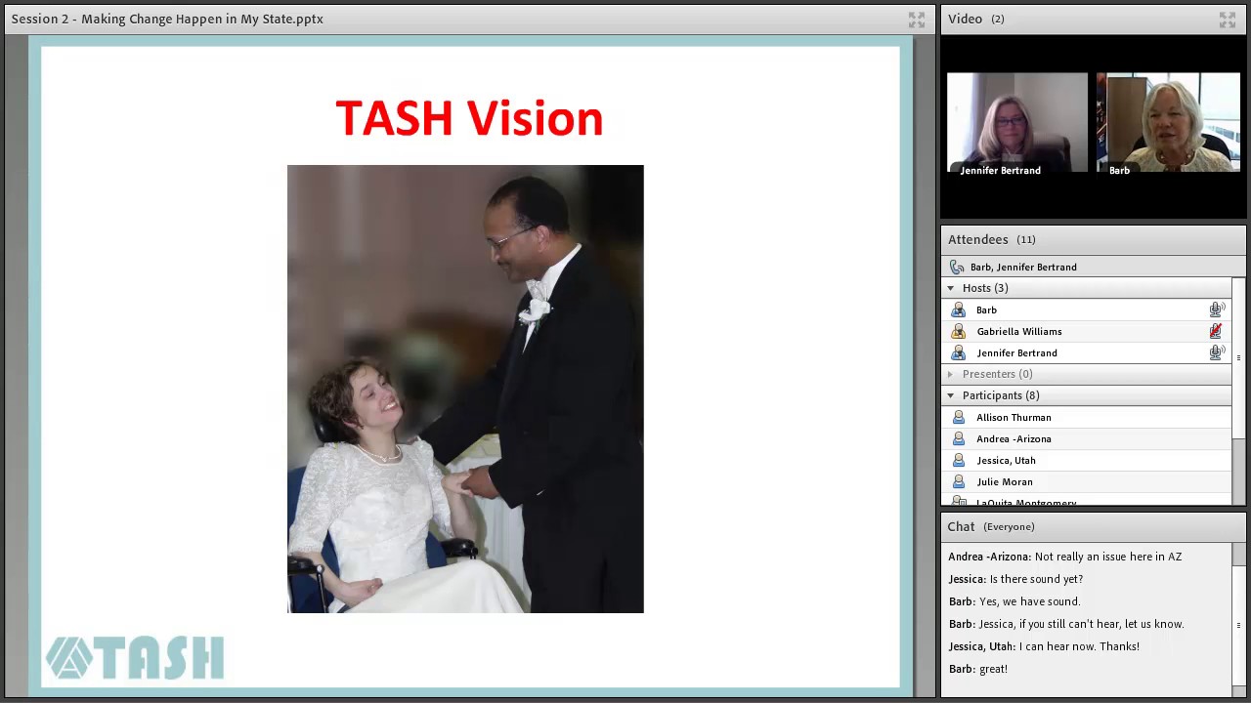The width and height of the screenshot is (1251, 703).
Task: Select Julie Moran in Participants
Action: (x=1086, y=481)
